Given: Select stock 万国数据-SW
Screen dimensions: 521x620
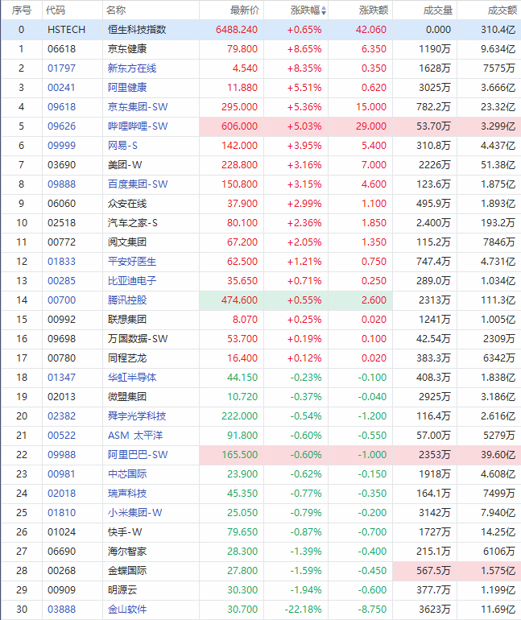Looking at the screenshot, I should point(138,339).
